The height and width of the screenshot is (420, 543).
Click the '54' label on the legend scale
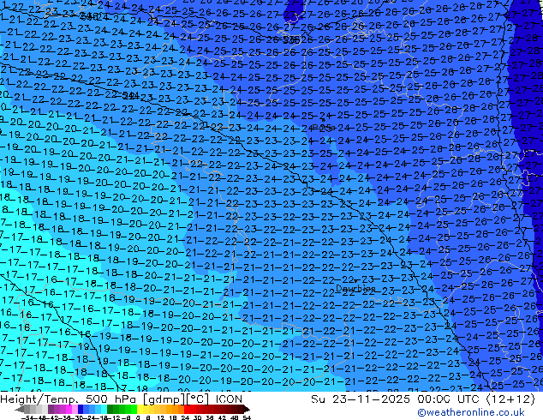click(247, 418)
